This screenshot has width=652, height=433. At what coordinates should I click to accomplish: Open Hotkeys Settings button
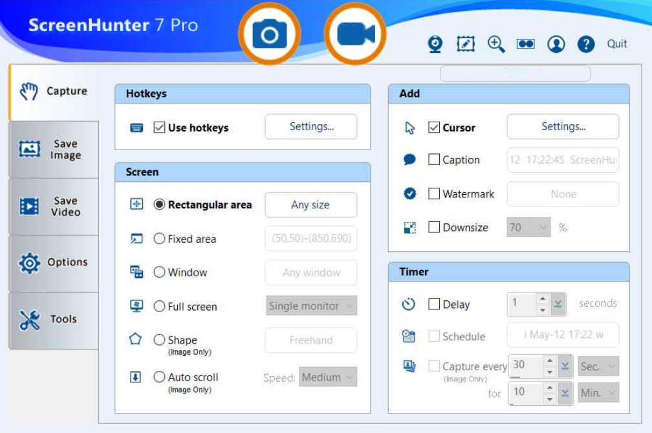(x=311, y=126)
